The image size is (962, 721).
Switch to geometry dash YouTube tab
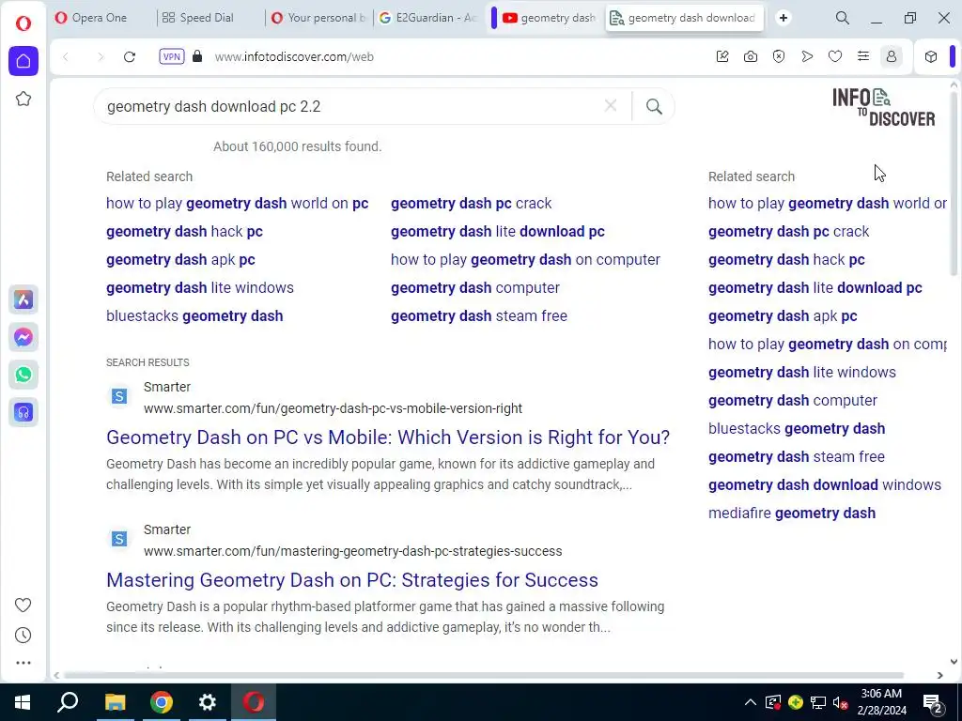click(548, 18)
